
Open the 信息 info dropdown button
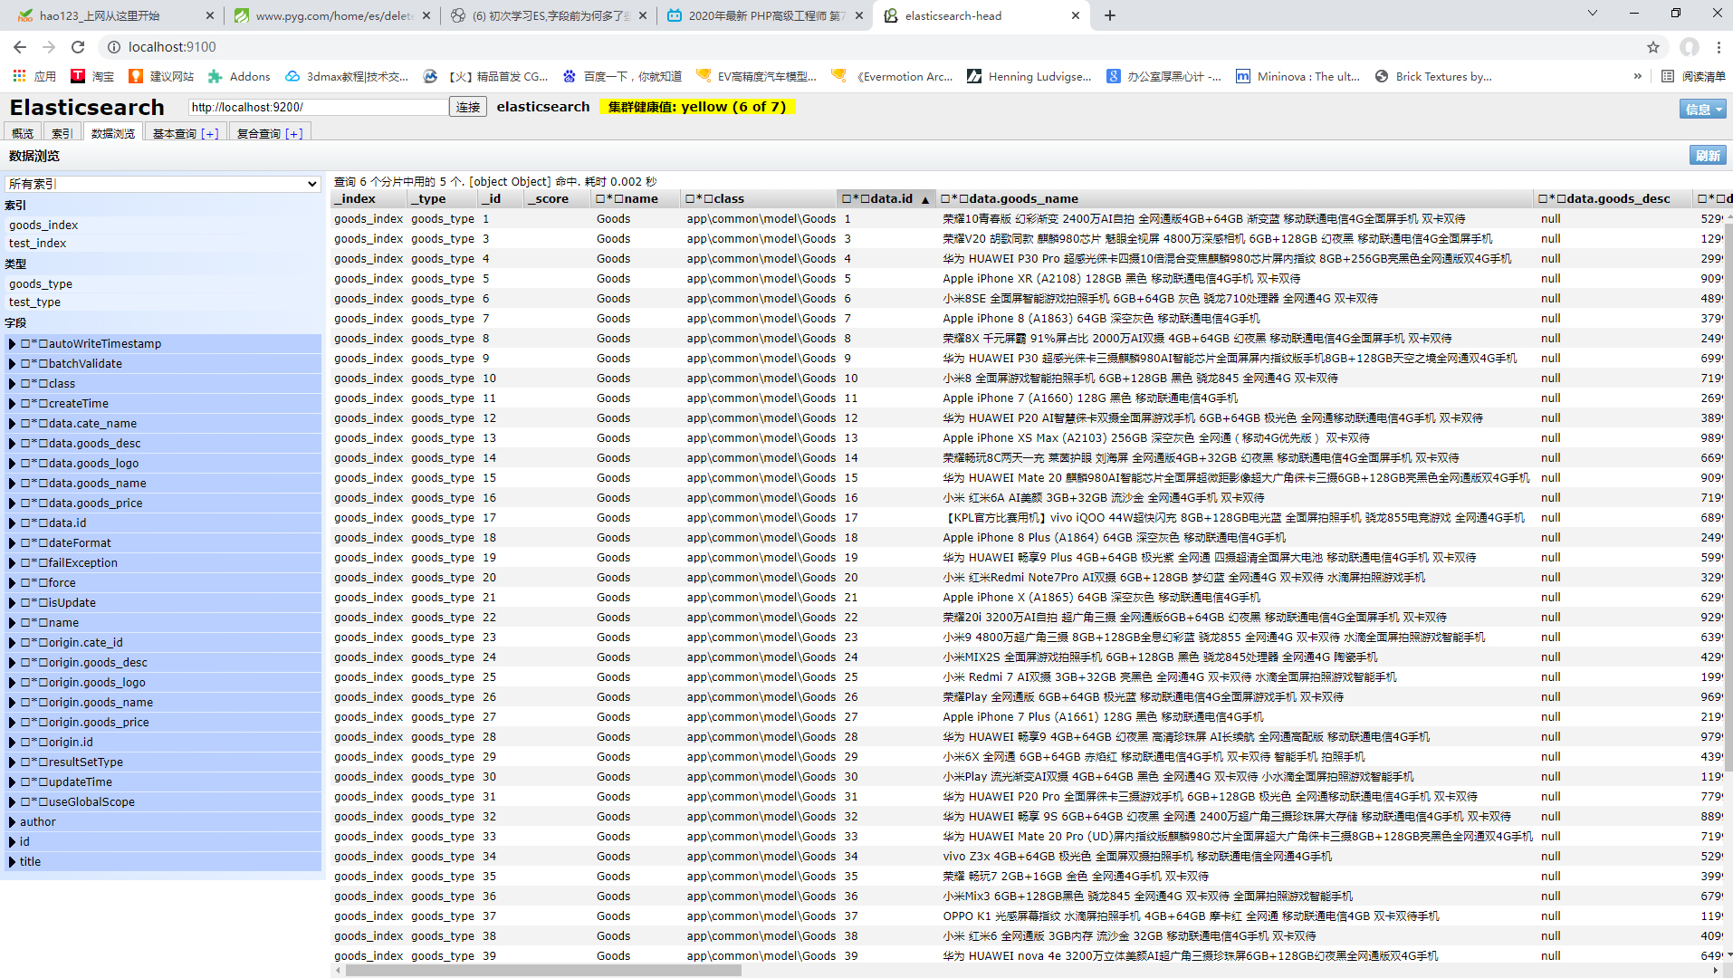[1702, 109]
